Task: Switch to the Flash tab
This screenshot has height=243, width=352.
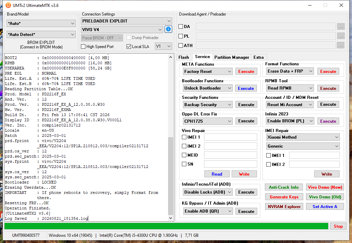Action: (x=184, y=57)
